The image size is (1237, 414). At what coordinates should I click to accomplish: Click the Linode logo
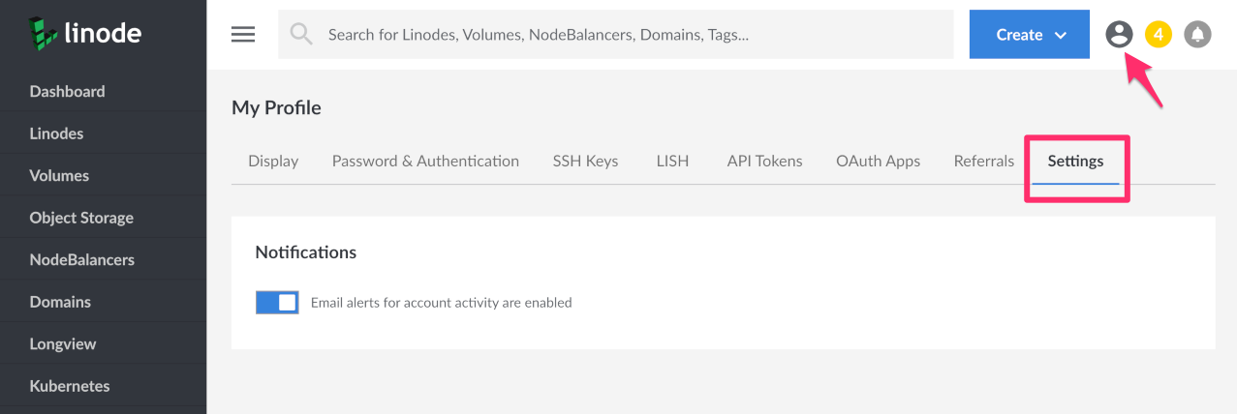(85, 33)
